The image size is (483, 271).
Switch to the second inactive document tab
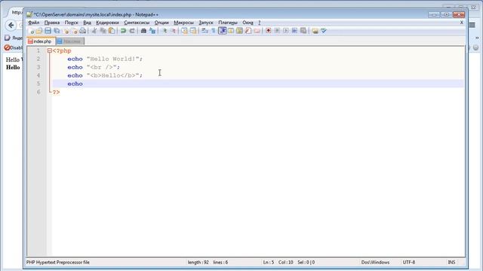click(70, 41)
